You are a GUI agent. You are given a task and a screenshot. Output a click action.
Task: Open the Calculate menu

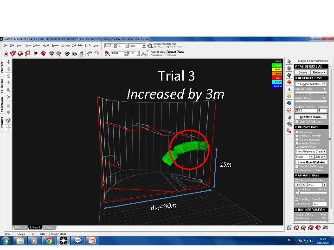pos(77,45)
